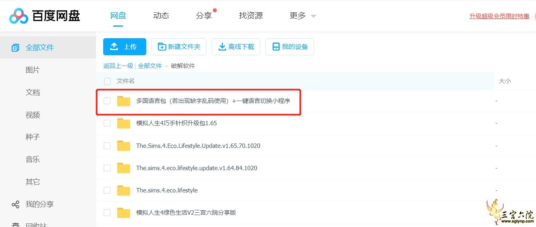This screenshot has height=227, width=536.
Task: Expand the 更多 dropdown menu
Action: pos(302,16)
